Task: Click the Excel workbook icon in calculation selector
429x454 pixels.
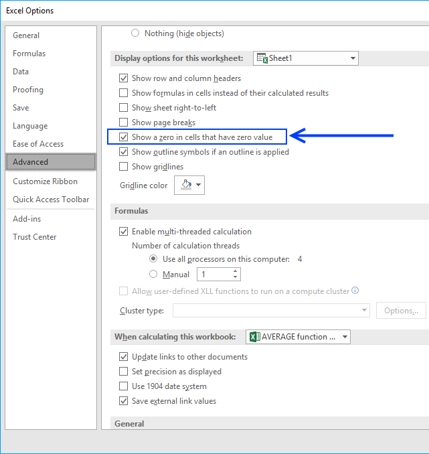Action: [254, 337]
